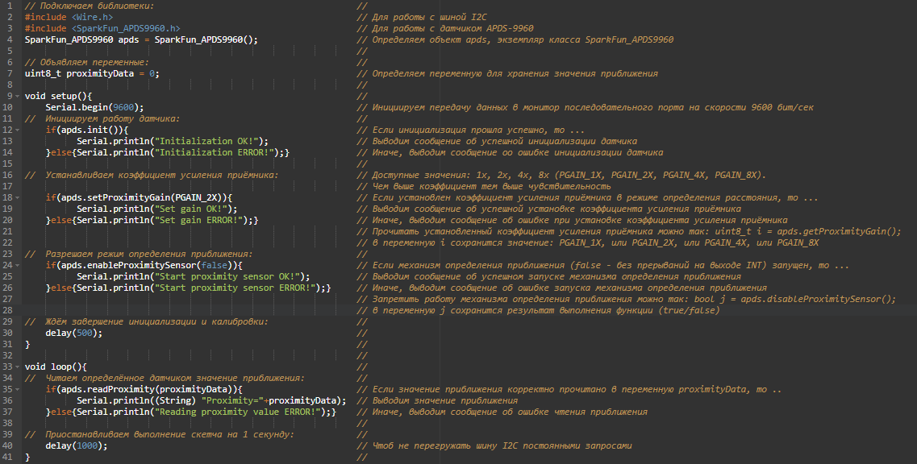Click '// Если инициализация прошла успешно, то ...' comment
Image resolution: width=917 pixels, height=464 pixels.
click(x=471, y=130)
